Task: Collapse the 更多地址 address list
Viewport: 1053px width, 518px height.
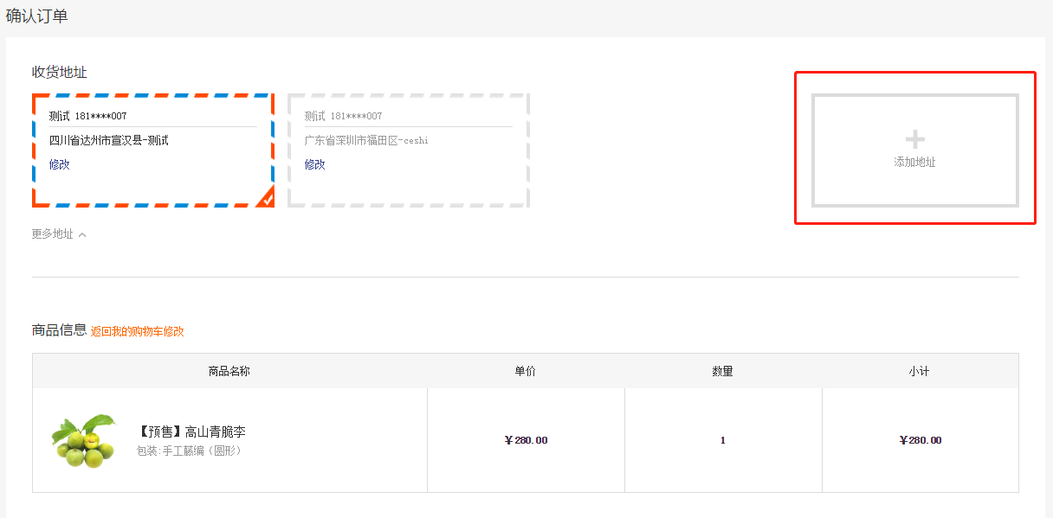Action: click(x=59, y=234)
